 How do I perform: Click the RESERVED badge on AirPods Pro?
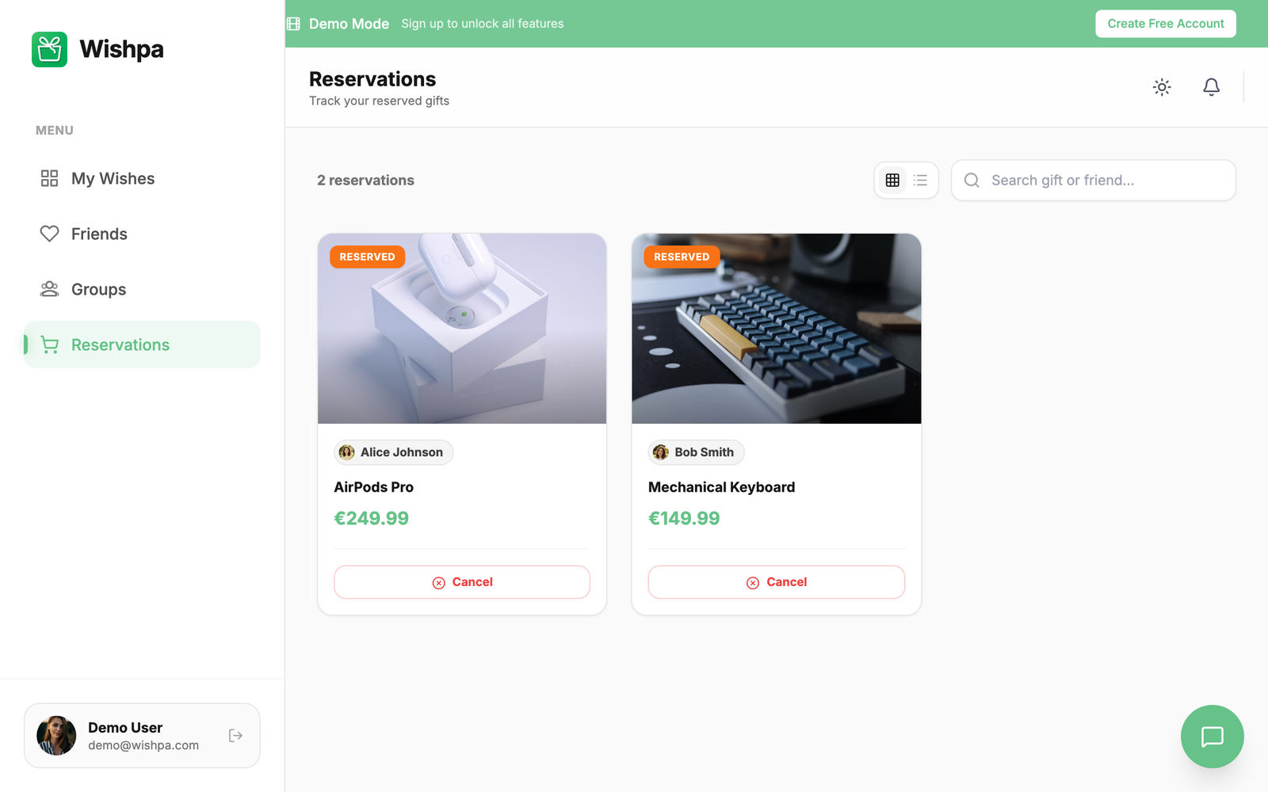pyautogui.click(x=368, y=257)
